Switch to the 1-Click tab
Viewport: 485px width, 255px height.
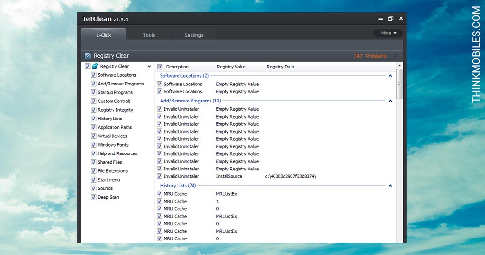coord(104,35)
